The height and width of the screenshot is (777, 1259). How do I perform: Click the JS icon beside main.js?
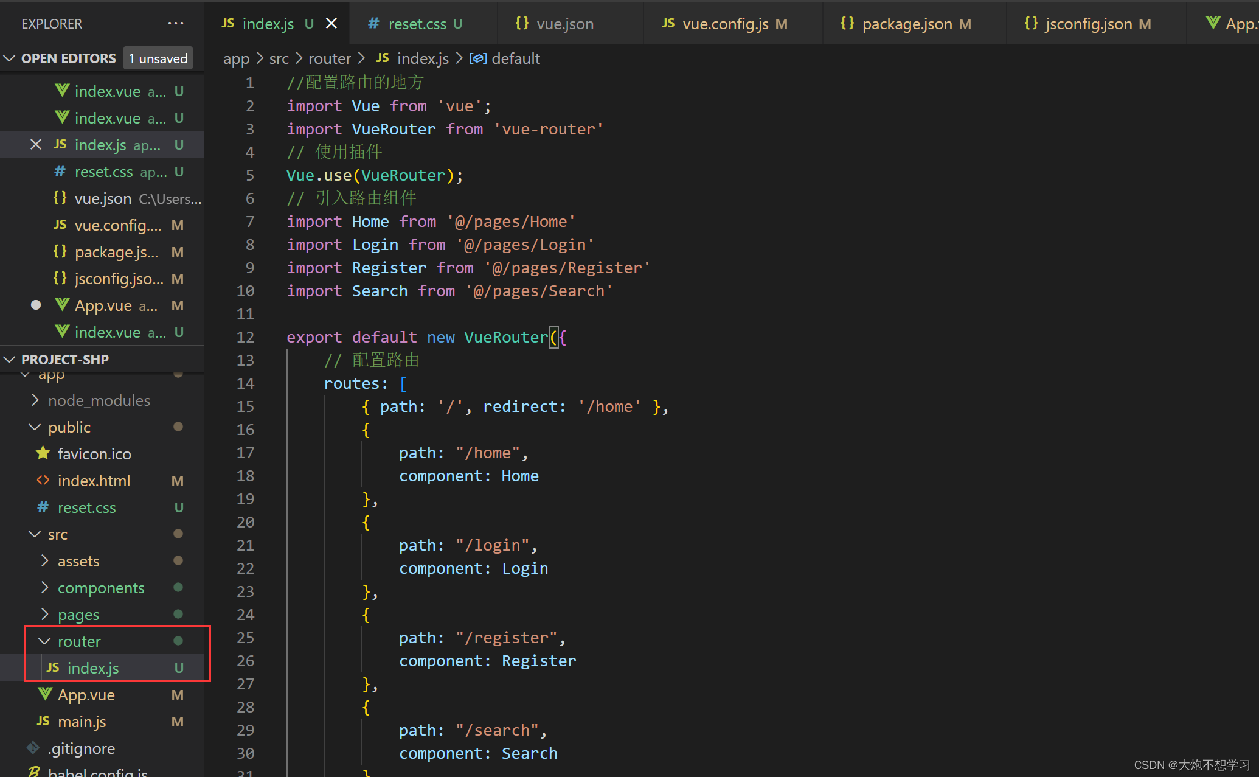43,721
